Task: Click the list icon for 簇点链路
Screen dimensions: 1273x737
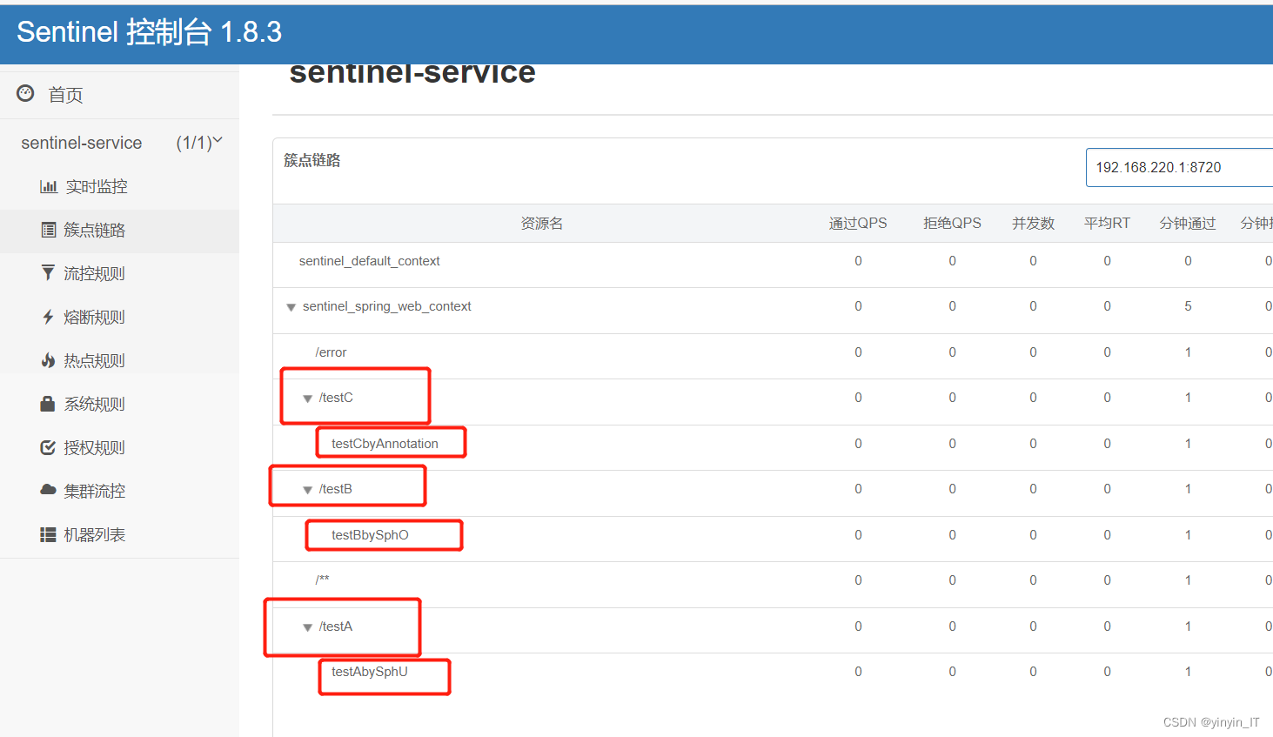Action: 49,230
